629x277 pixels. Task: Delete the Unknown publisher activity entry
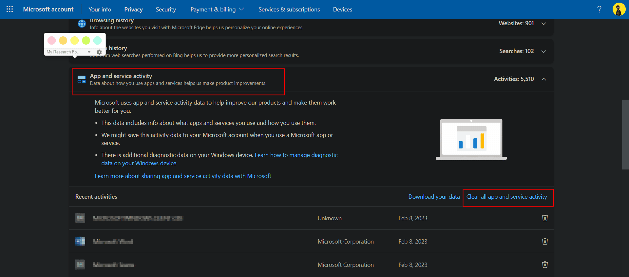point(545,218)
